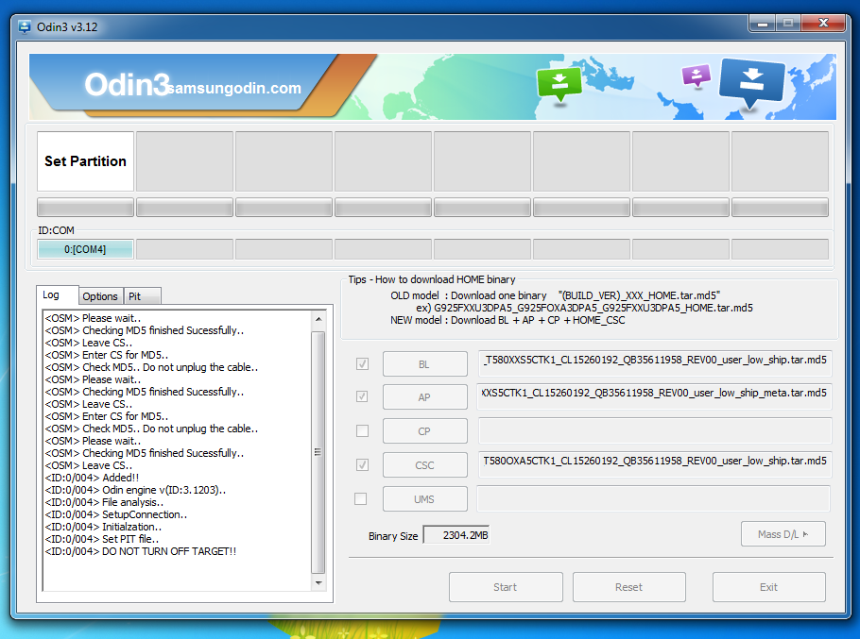Open the Mass D/L dropdown button
860x639 pixels.
pos(783,534)
